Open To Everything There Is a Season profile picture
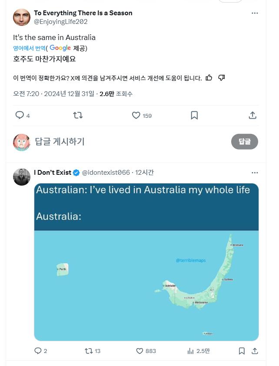The width and height of the screenshot is (279, 366). [x=22, y=17]
